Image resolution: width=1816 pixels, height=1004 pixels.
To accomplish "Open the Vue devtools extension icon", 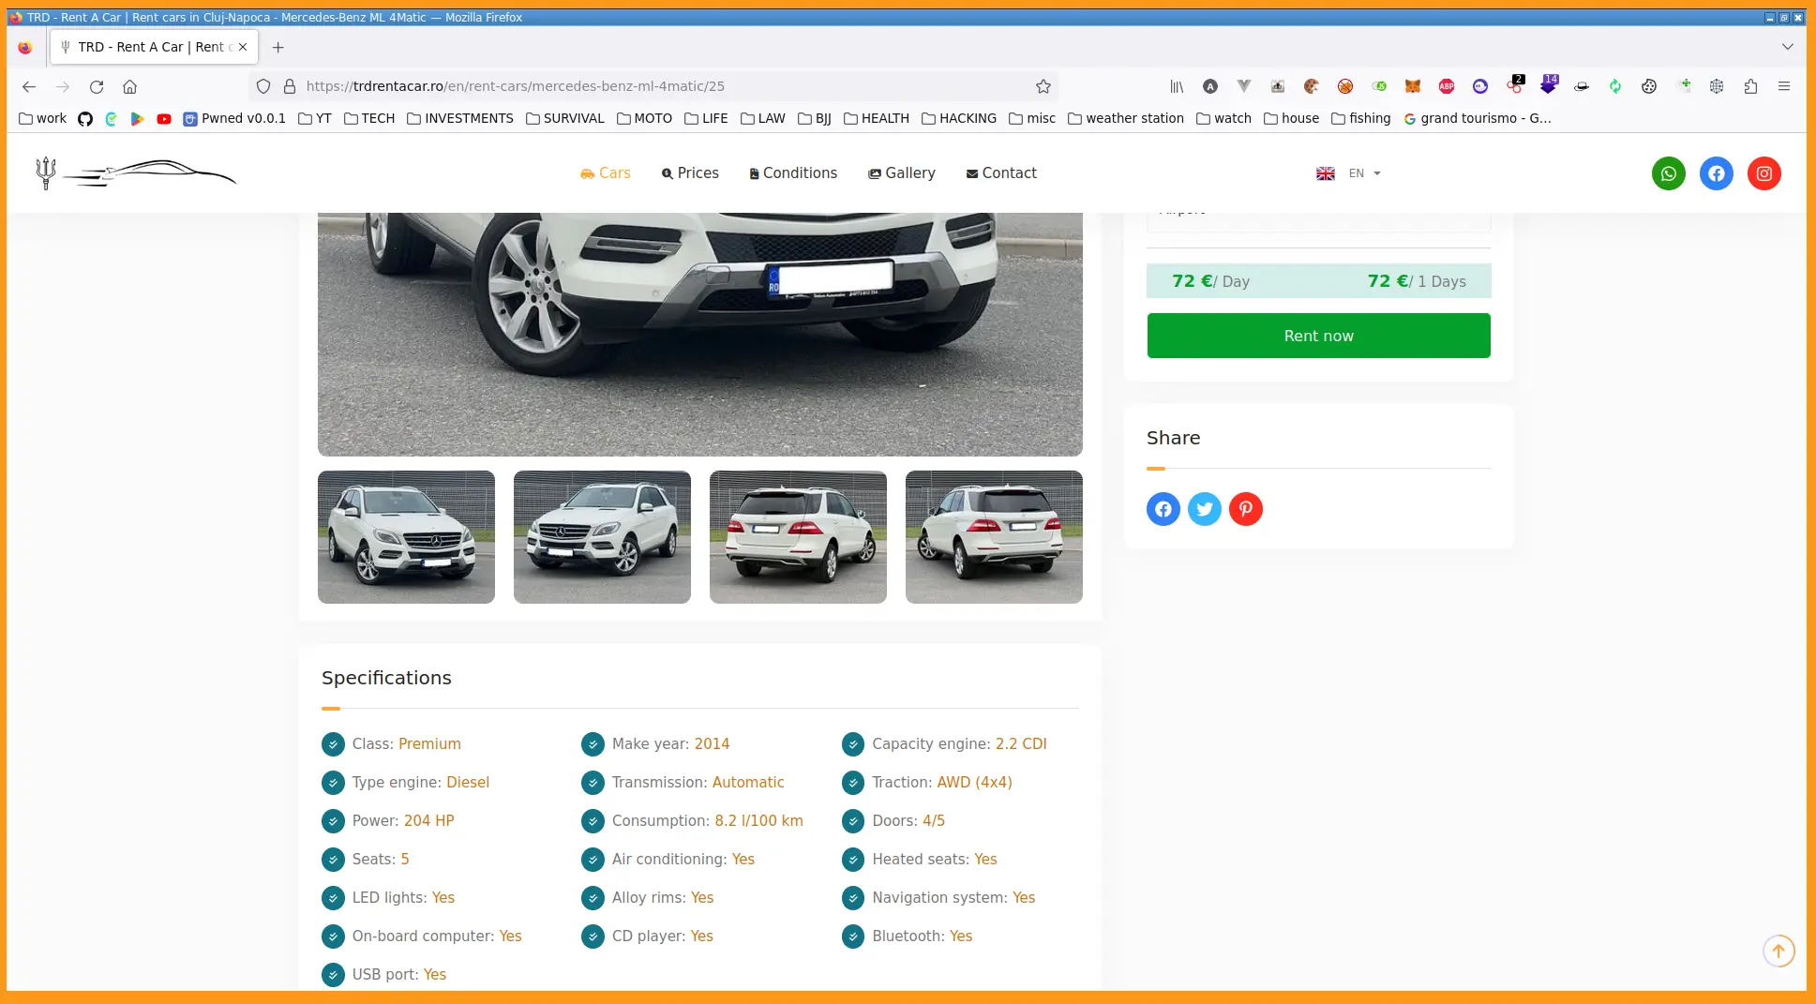I will (1243, 86).
